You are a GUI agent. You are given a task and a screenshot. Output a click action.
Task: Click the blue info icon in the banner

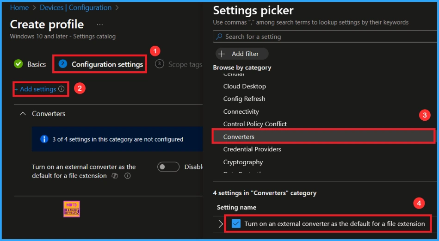pyautogui.click(x=44, y=139)
